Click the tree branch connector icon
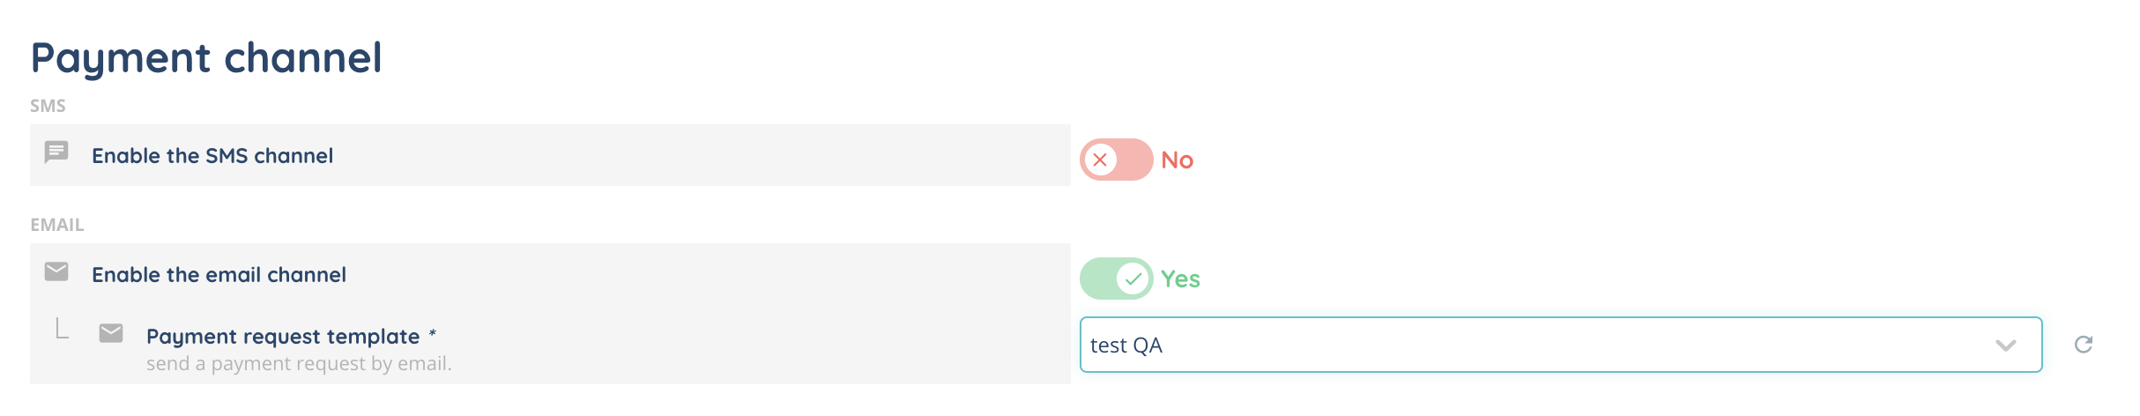This screenshot has height=416, width=2140. tap(62, 329)
